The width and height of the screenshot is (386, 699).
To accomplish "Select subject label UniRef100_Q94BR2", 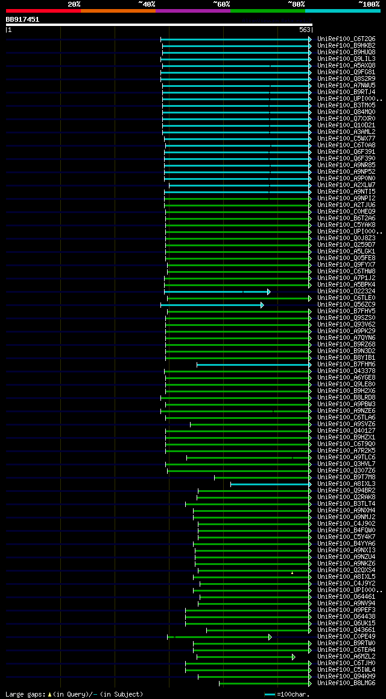I will pos(346,491).
